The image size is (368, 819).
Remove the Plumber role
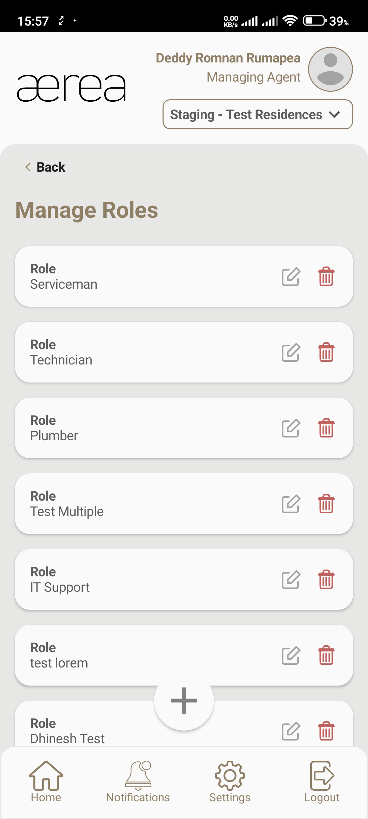326,428
